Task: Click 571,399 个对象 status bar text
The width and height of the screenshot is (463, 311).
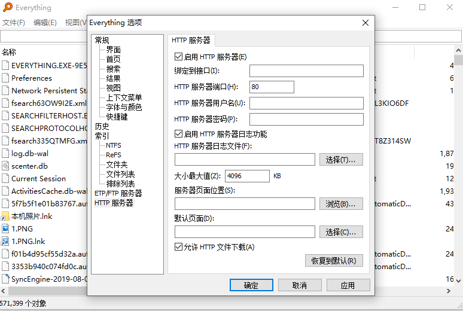Action: (23, 303)
